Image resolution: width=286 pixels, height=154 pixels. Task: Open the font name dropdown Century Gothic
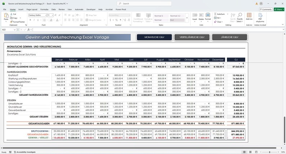tap(46, 15)
